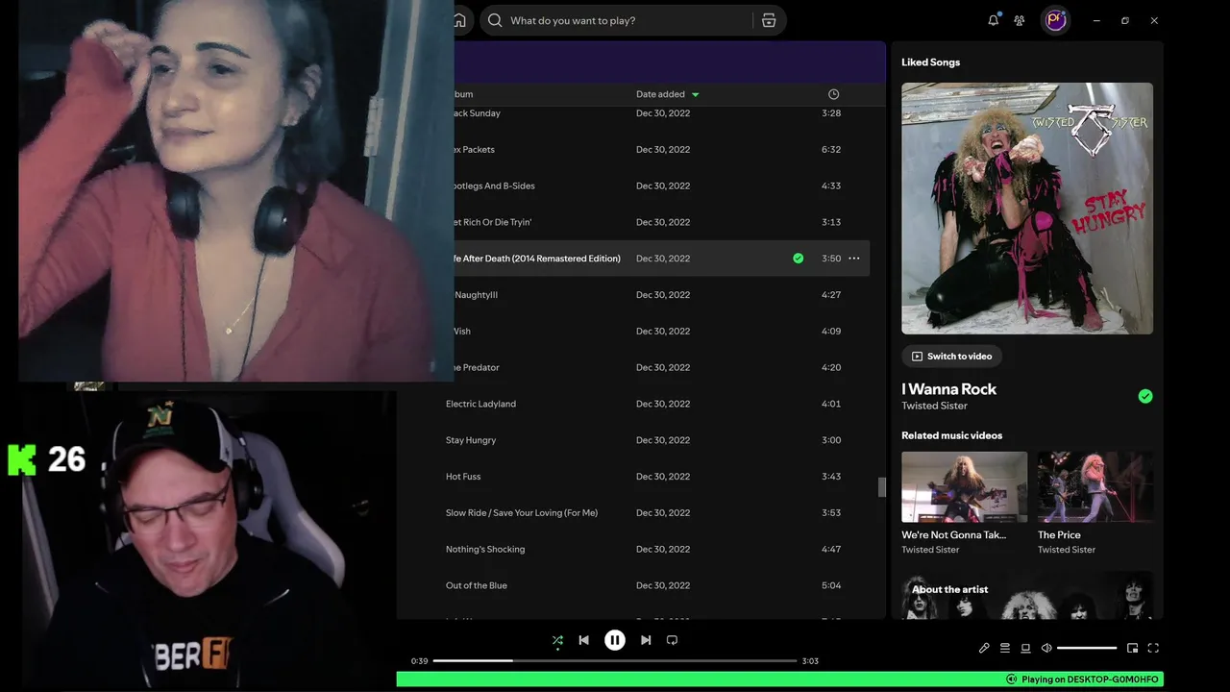Image resolution: width=1230 pixels, height=692 pixels.
Task: Click the Switch to video button
Action: pos(951,357)
